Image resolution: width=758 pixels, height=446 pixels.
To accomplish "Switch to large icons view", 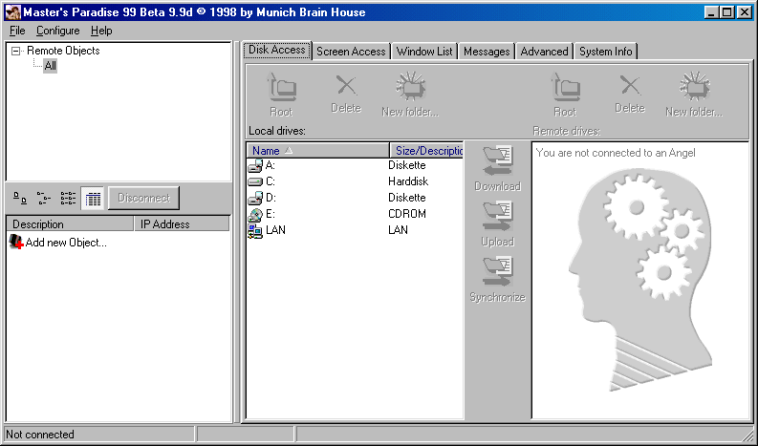I will 20,199.
